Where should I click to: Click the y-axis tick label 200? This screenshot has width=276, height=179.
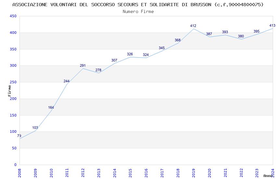pyautogui.click(x=13, y=99)
